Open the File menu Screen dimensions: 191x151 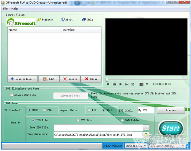pos(5,9)
